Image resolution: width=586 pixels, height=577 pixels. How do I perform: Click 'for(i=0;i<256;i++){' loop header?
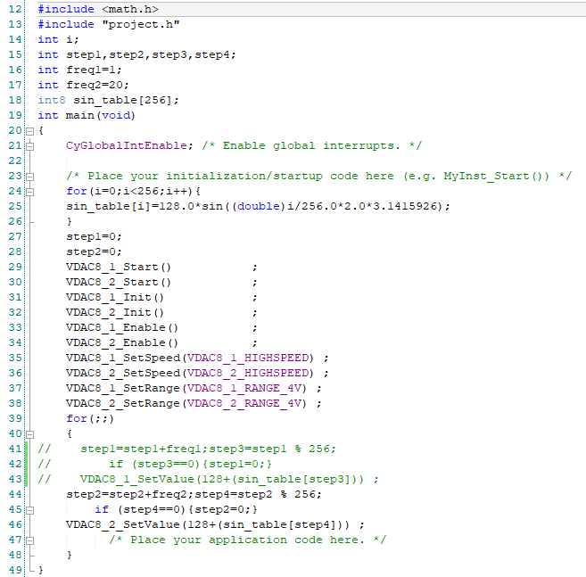point(134,191)
